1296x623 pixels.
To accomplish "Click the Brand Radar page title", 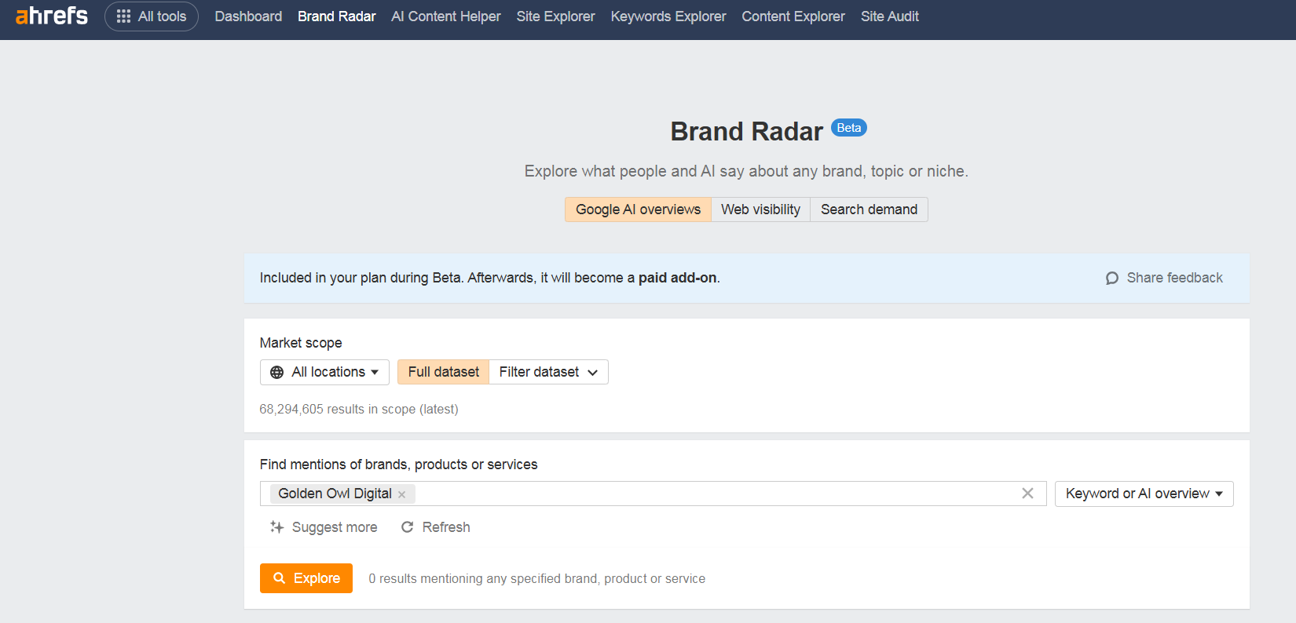I will click(746, 132).
